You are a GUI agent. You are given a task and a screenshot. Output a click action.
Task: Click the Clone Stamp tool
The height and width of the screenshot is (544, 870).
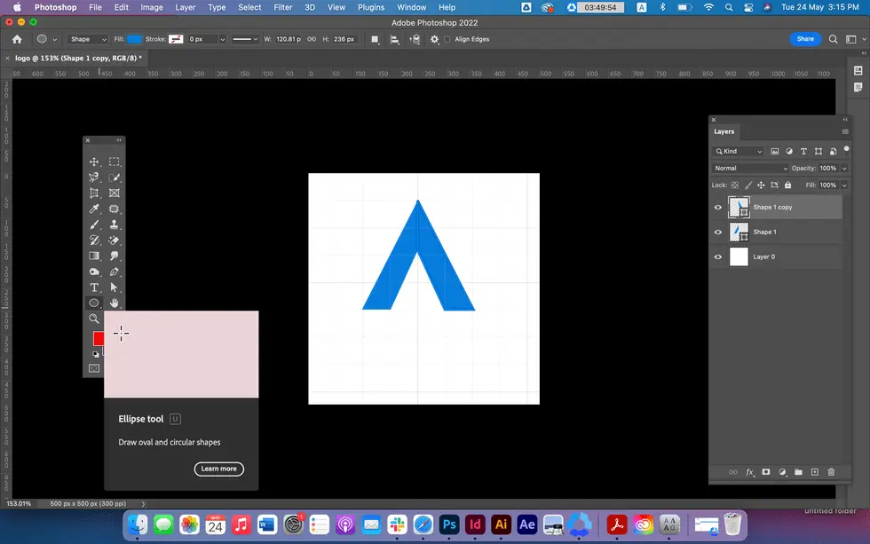coord(115,225)
